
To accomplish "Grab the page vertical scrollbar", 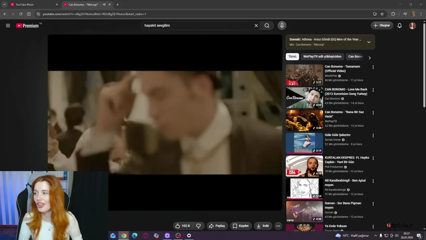I will 424,65.
